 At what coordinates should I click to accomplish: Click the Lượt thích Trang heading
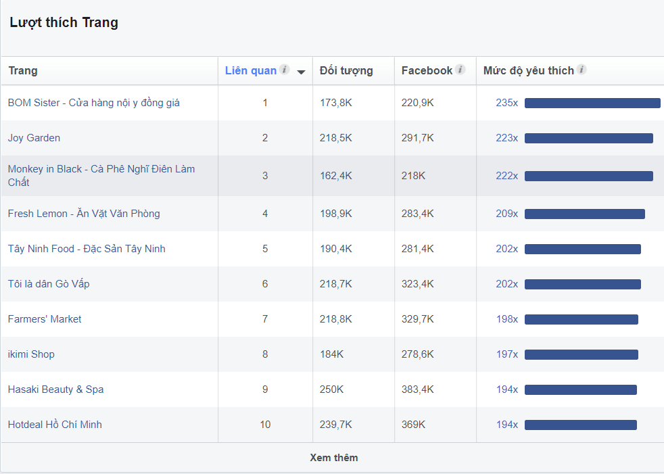(x=64, y=22)
